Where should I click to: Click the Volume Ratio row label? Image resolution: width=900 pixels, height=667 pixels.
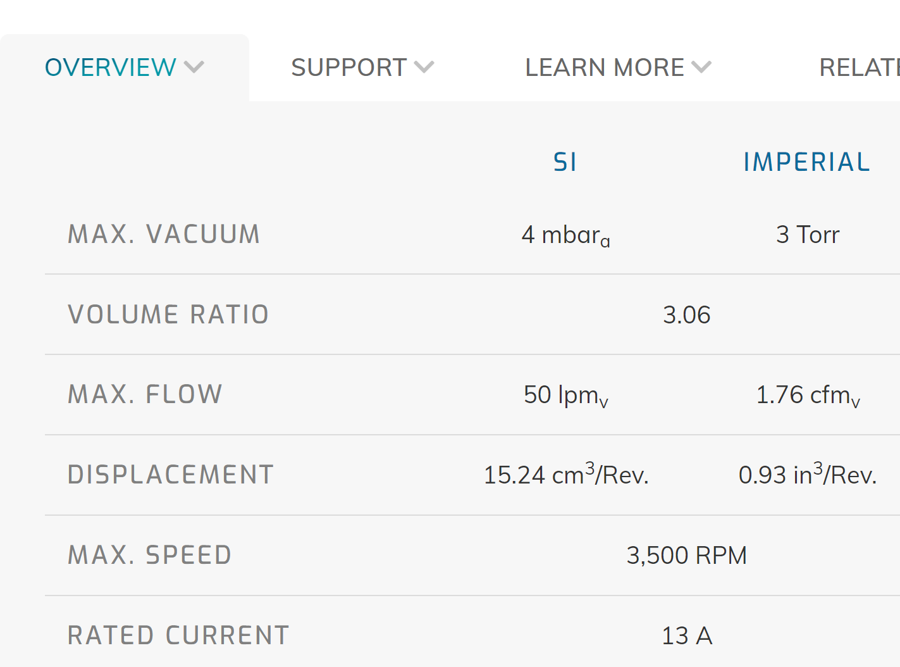point(168,315)
